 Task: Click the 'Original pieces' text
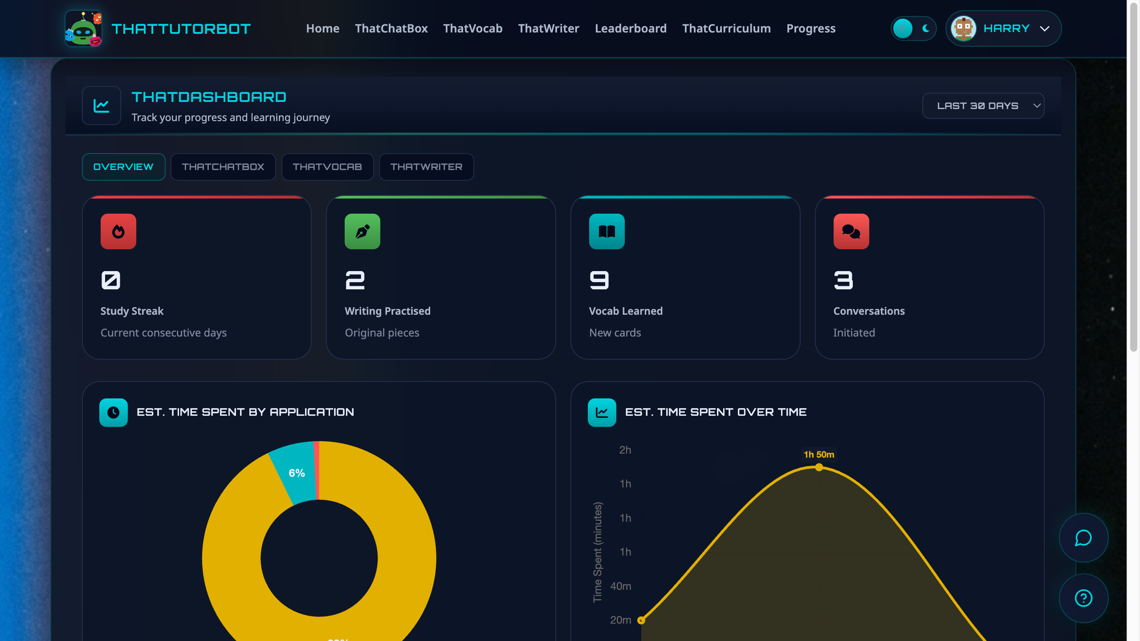(382, 333)
